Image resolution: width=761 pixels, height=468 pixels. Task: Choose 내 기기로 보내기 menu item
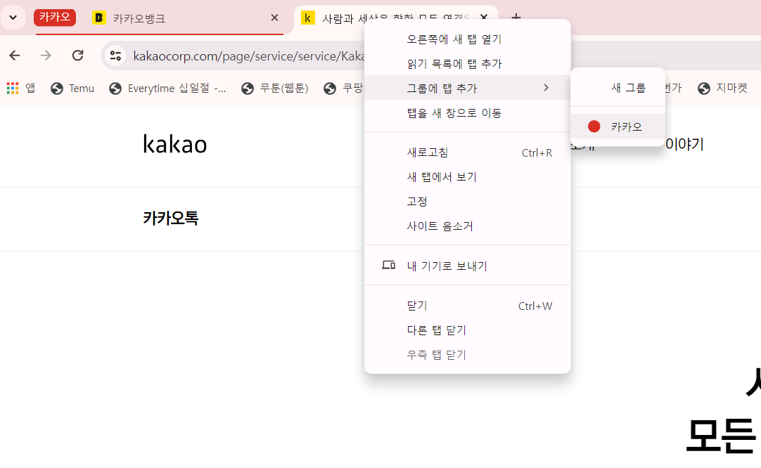tap(468, 266)
